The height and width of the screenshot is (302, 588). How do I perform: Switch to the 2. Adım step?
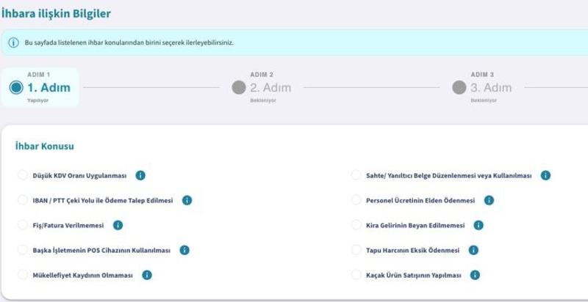[239, 88]
